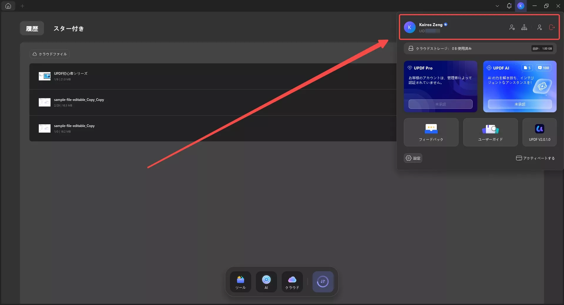
Task: Open the organization hierarchy icon
Action: pos(524,27)
